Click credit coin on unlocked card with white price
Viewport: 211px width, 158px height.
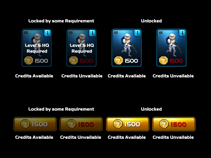[x=118, y=61]
